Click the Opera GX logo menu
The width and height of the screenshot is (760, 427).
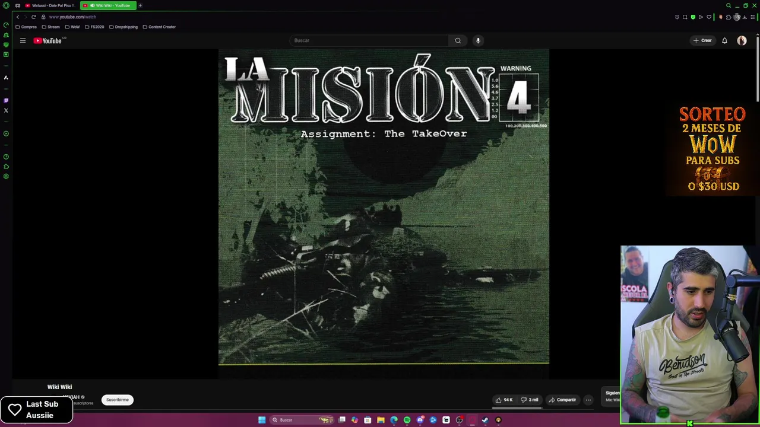(x=6, y=5)
